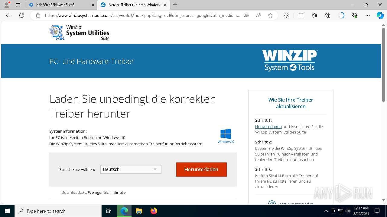Viewport: 387px width, 217px height.
Task: Close the beh28frg32hiywehfiwe6 tab
Action: tap(93, 5)
